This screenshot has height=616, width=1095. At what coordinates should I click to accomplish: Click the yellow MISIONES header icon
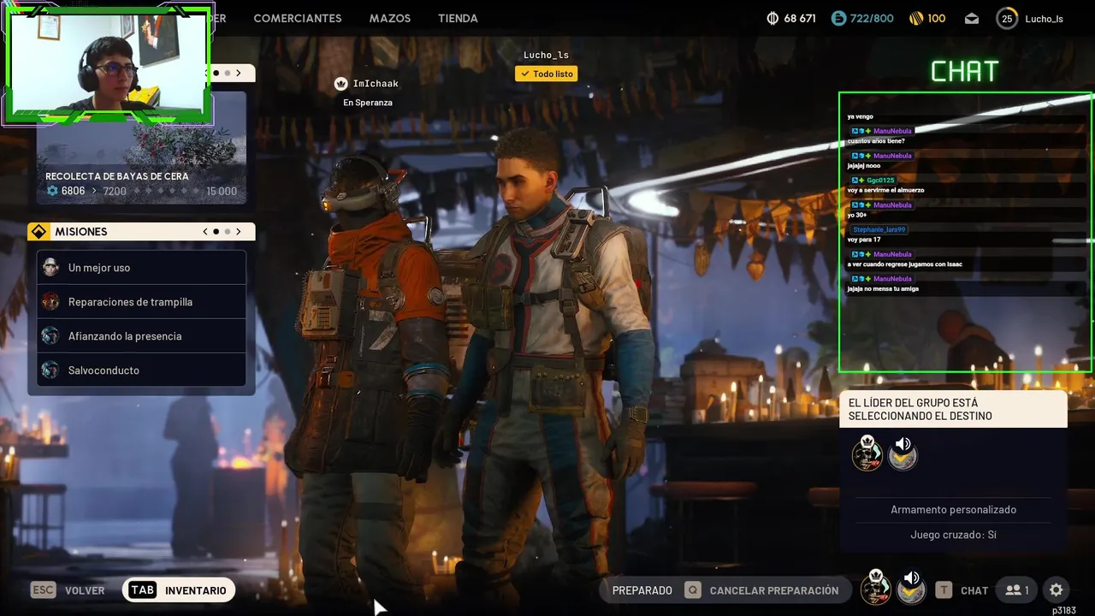tap(38, 232)
